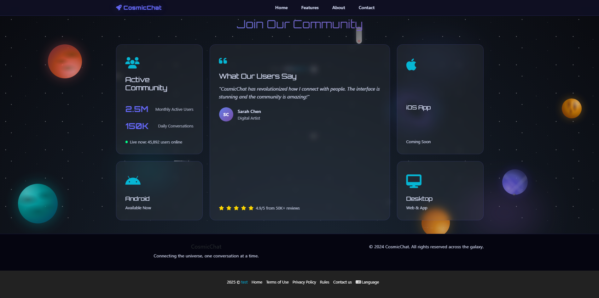Click the Desktop monitor icon

click(414, 181)
